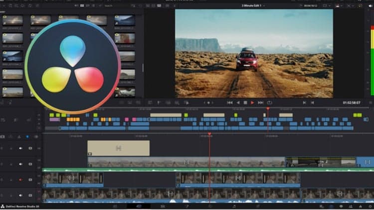Select the beige title clip on the top track
Image resolution: width=374 pixels, height=210 pixels.
[119, 148]
